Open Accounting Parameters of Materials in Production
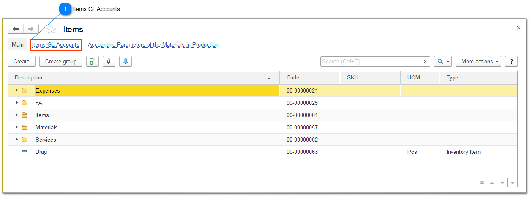Image resolution: width=530 pixels, height=197 pixels. coord(153,45)
